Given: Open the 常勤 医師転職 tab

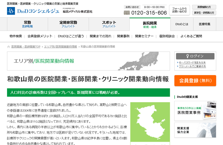Looking at the screenshot, I should [28, 24].
